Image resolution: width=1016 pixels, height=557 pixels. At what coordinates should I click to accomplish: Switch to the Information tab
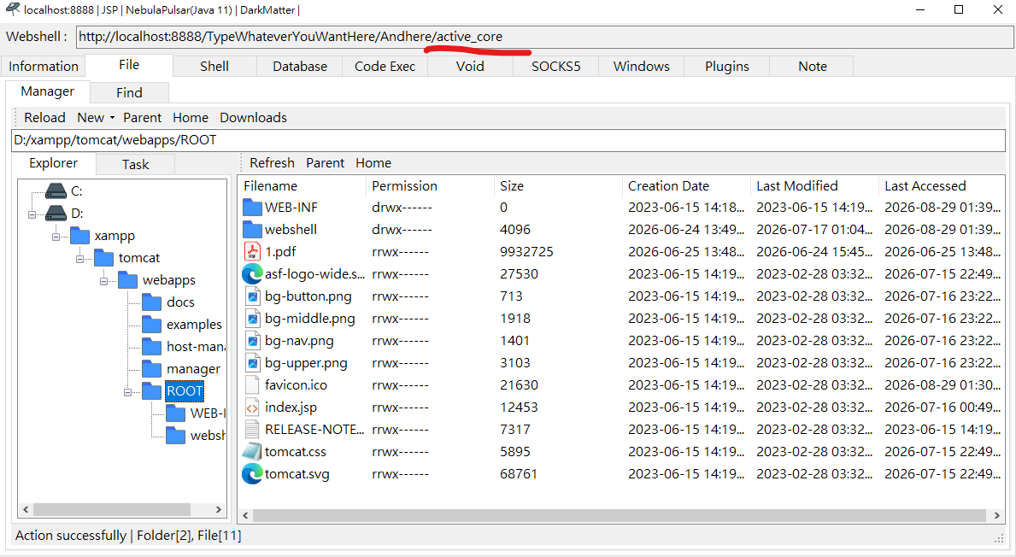(44, 66)
